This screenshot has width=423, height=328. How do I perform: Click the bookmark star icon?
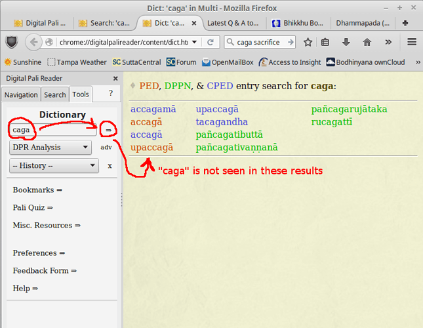point(308,42)
